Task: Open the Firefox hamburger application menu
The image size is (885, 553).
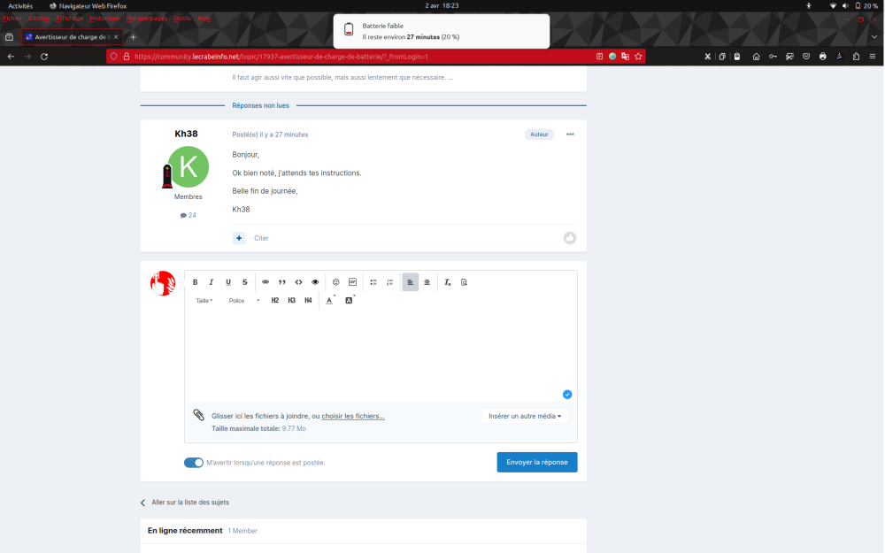Action: pos(873,57)
